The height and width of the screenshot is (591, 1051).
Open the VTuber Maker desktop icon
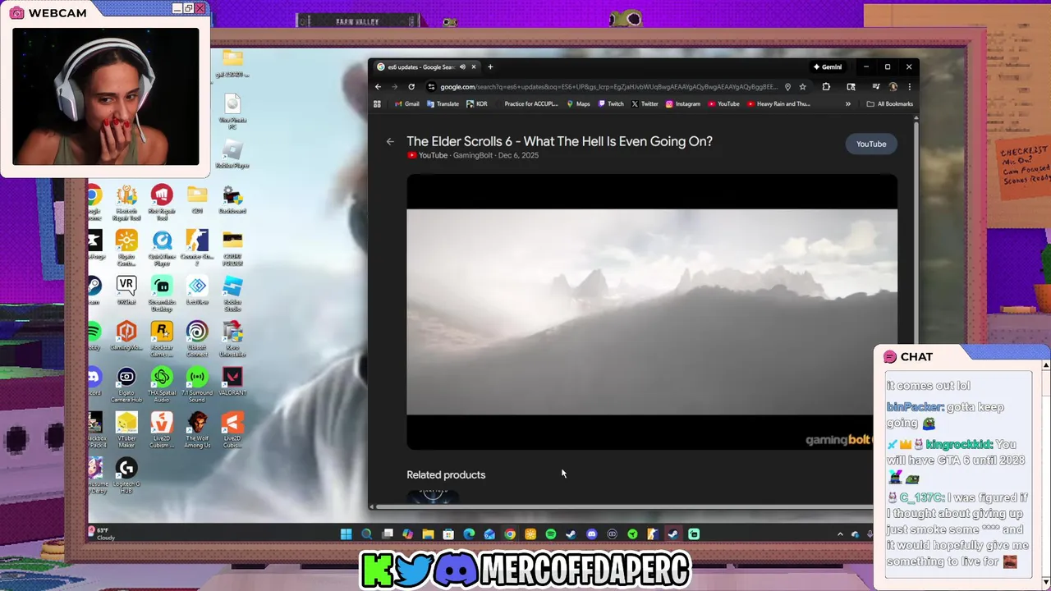[x=126, y=430]
